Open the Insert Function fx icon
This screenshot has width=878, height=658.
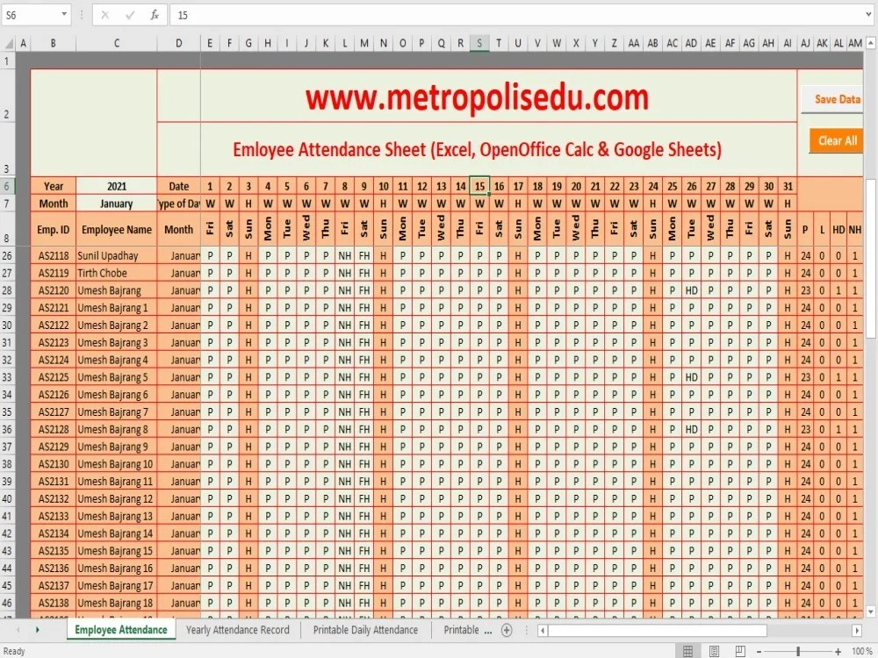tap(155, 15)
